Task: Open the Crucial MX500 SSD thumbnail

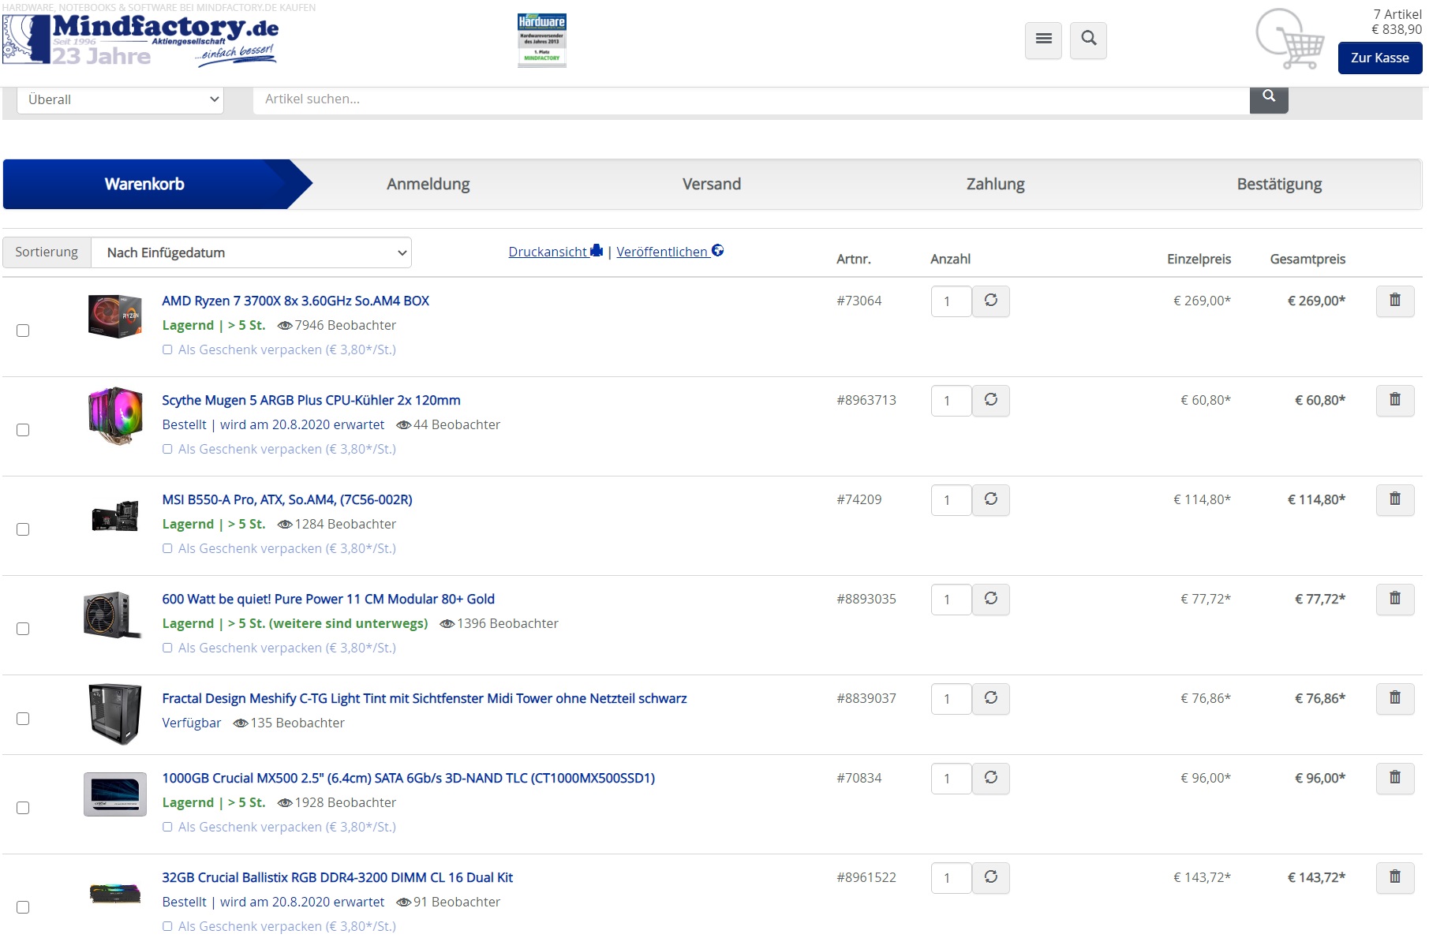Action: point(115,794)
